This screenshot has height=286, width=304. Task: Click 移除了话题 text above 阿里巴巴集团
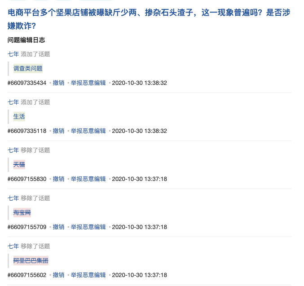click(x=35, y=246)
